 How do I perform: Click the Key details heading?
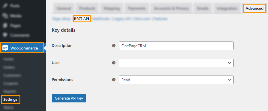tap(63, 30)
